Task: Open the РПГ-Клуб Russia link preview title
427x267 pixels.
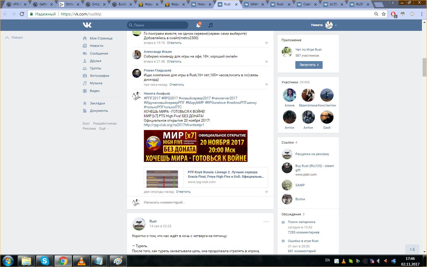Action: tap(226, 174)
